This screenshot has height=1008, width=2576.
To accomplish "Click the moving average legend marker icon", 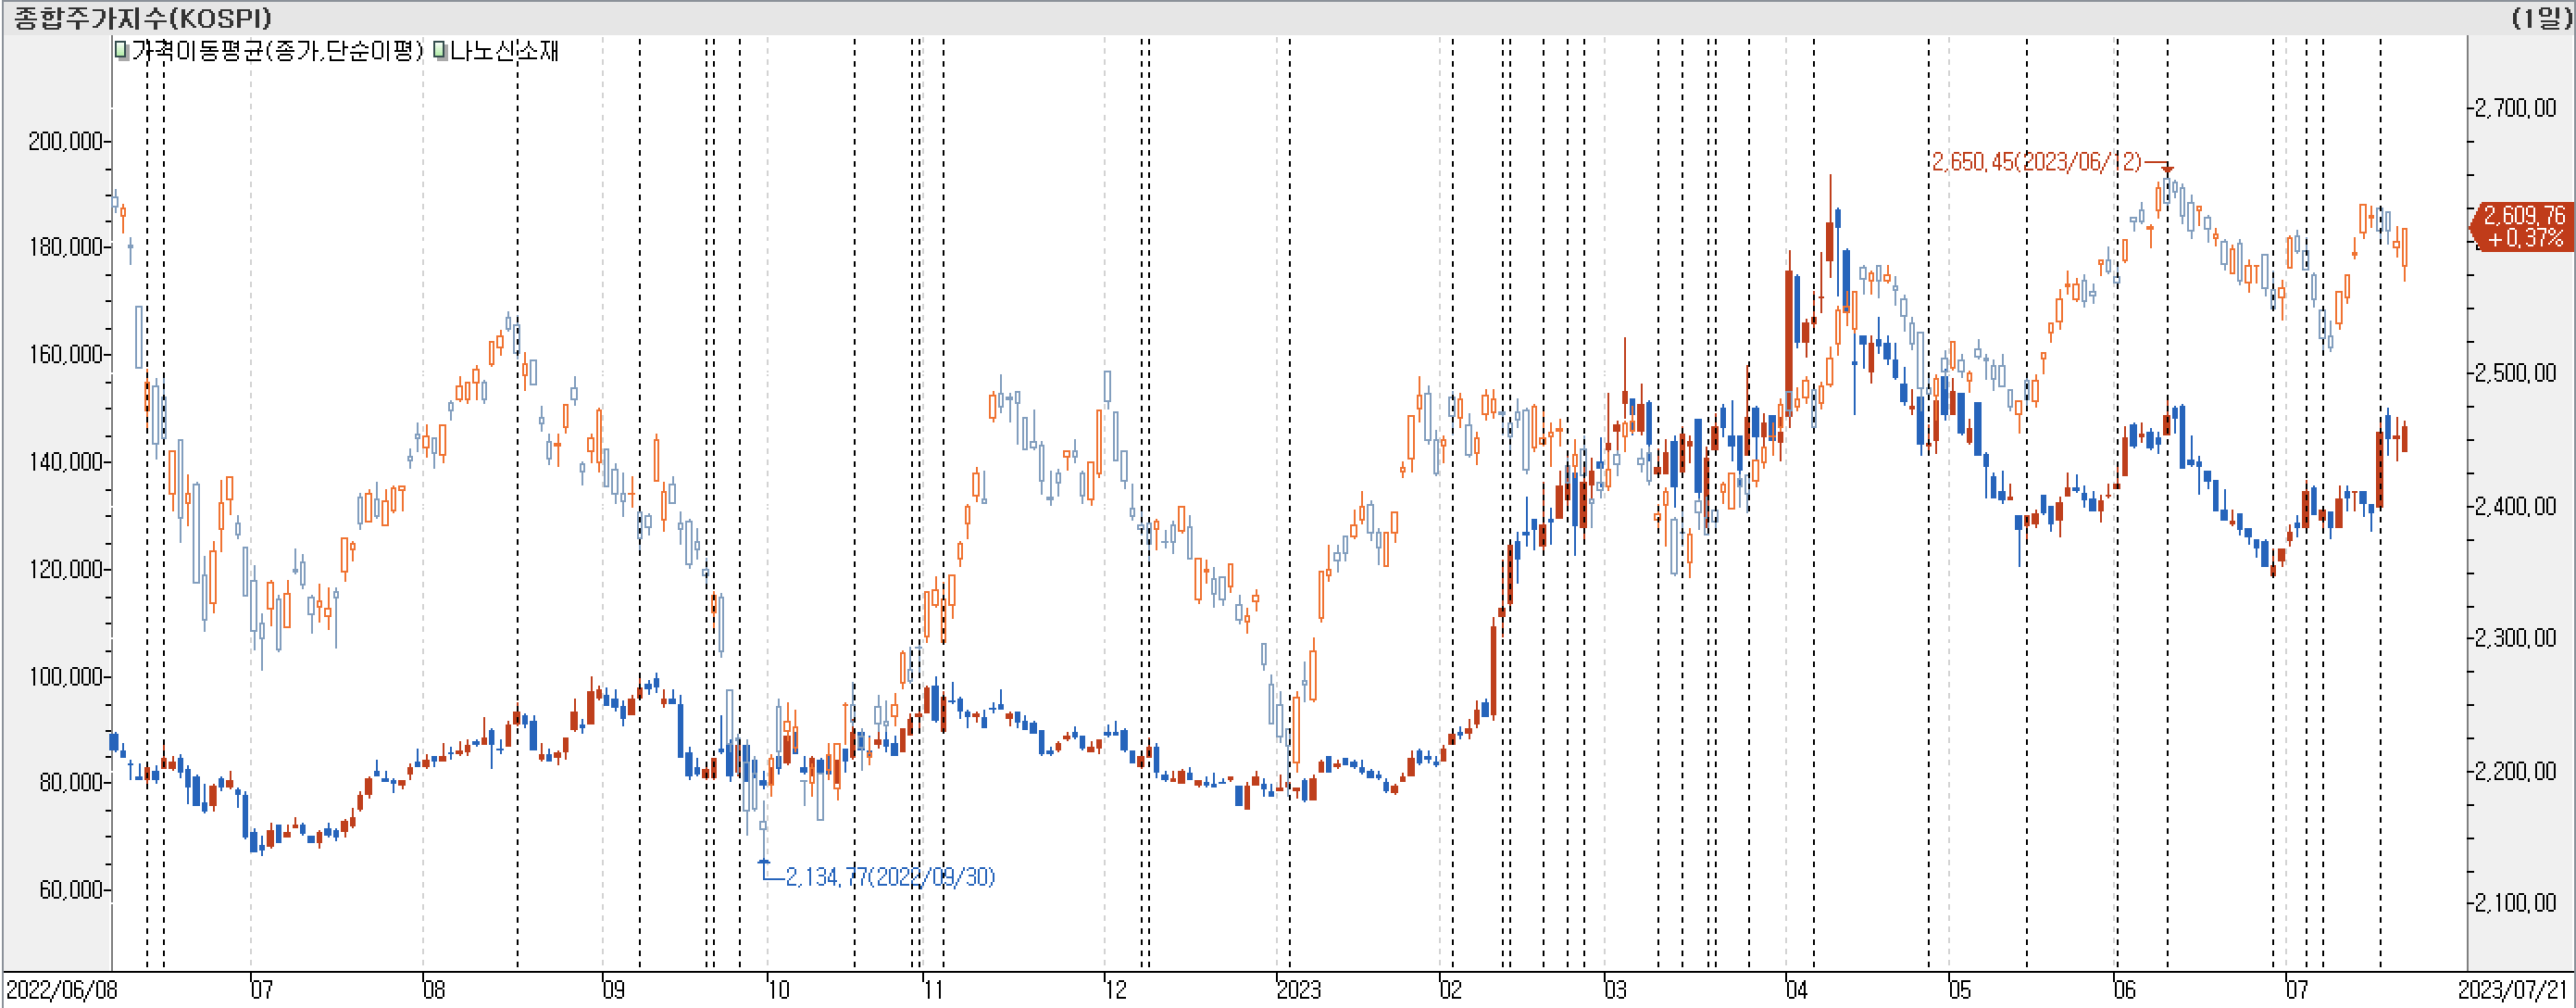I will (122, 50).
